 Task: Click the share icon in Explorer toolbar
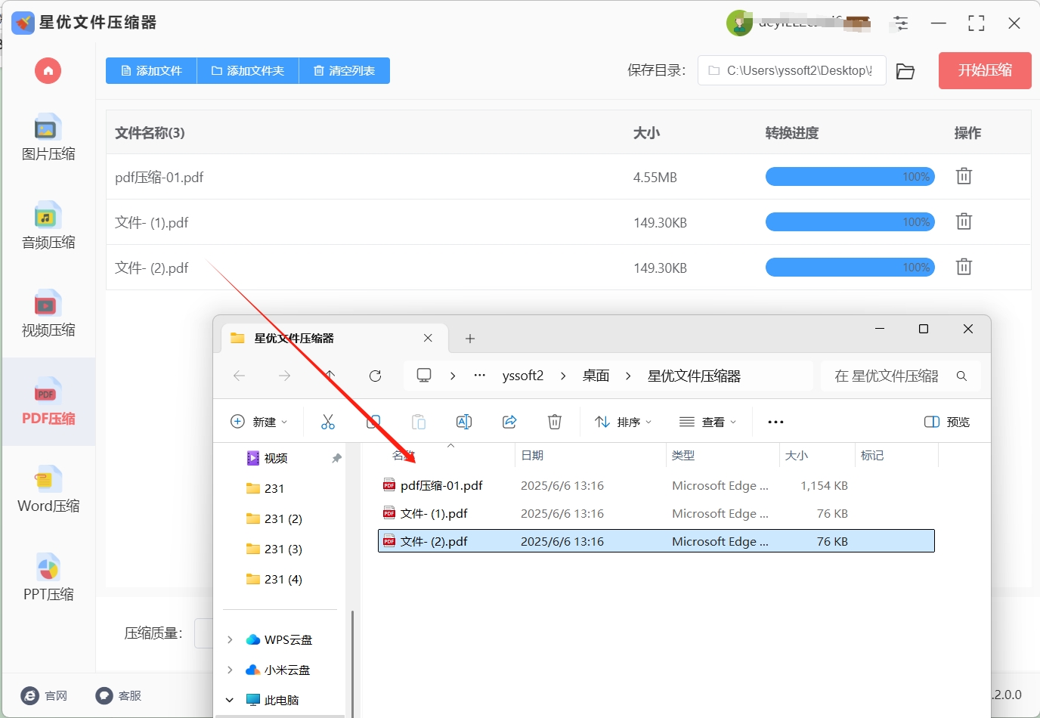pos(509,422)
